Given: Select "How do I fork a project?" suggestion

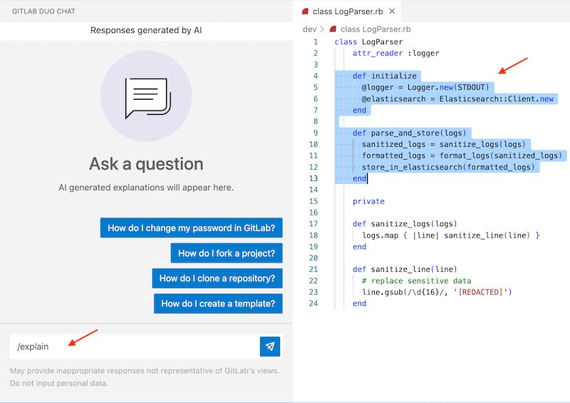Looking at the screenshot, I should tap(227, 253).
